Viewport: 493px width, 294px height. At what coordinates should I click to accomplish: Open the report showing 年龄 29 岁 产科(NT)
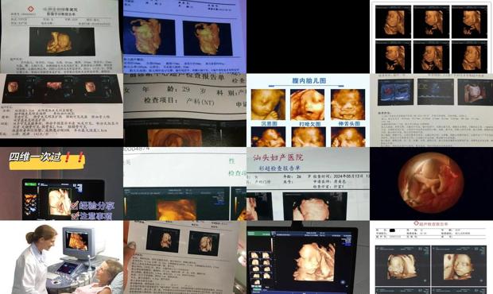pos(184,110)
